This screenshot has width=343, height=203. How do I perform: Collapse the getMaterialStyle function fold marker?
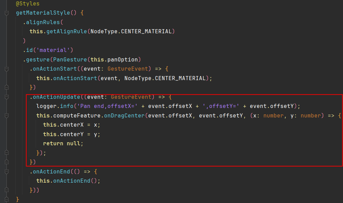[6, 13]
